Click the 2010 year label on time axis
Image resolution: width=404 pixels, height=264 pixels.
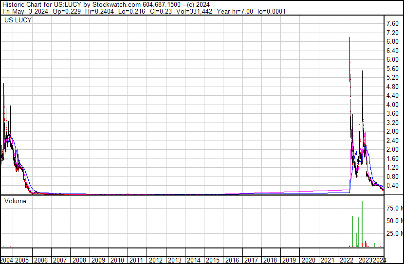[x=117, y=260]
